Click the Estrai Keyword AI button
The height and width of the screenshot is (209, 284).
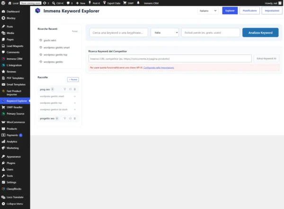coord(266,59)
